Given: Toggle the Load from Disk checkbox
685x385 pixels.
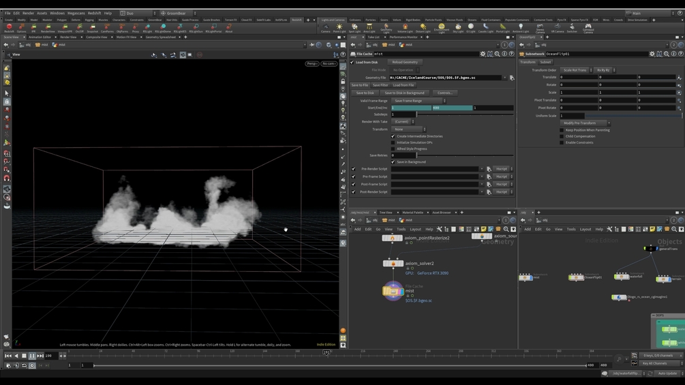Looking at the screenshot, I should click(x=352, y=62).
